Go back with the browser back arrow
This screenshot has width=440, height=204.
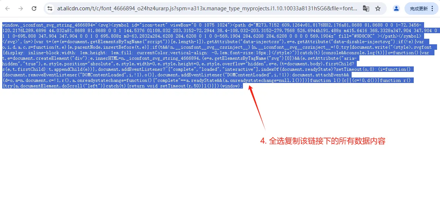point(7,9)
